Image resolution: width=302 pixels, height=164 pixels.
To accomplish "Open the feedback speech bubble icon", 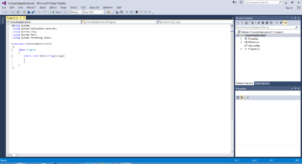I will pos(241,2).
